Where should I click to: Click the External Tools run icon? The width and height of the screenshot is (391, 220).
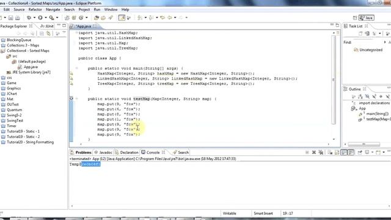51,18
